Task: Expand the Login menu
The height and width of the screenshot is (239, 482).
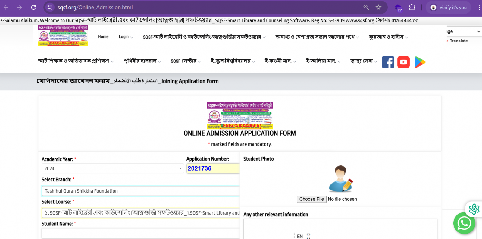Action: [x=126, y=37]
